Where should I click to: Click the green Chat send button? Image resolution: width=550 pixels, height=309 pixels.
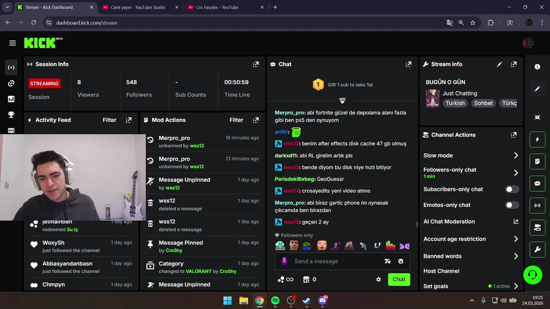(399, 279)
